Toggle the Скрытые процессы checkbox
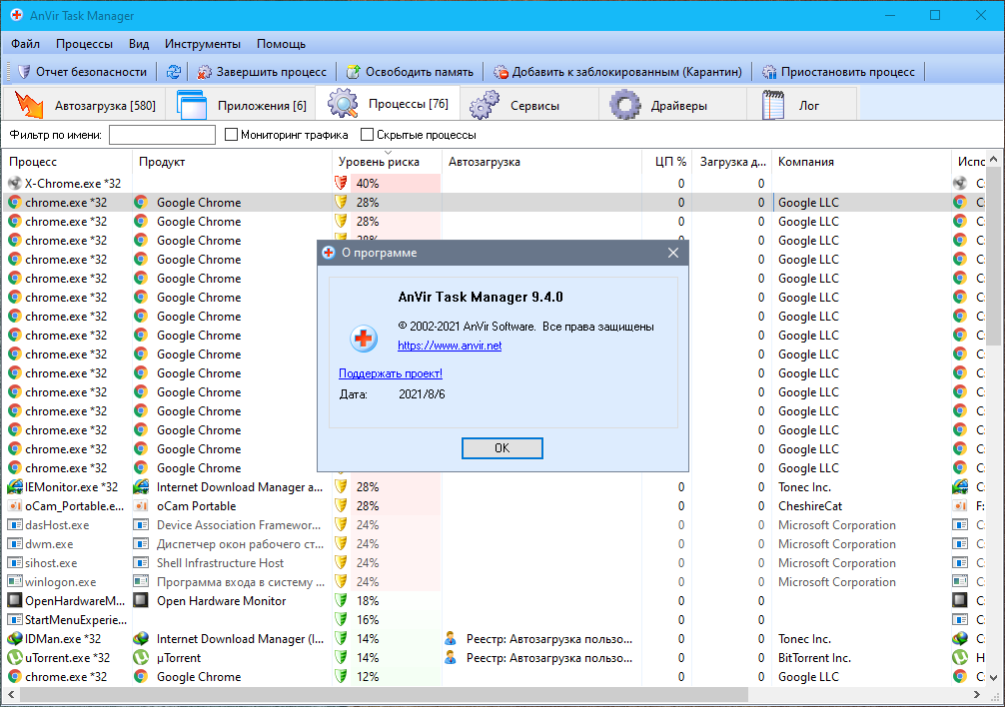1005x707 pixels. (x=368, y=135)
